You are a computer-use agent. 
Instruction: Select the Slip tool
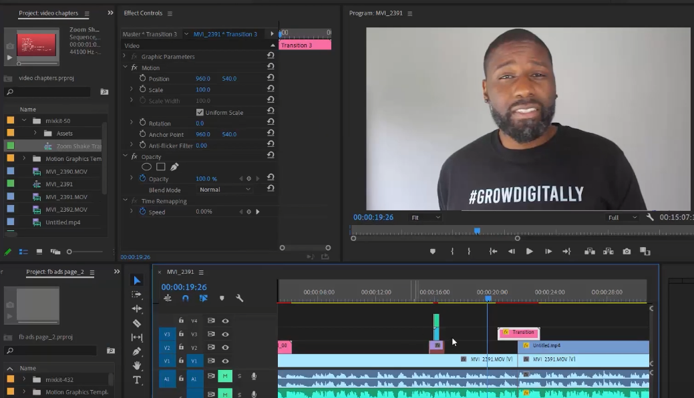137,337
